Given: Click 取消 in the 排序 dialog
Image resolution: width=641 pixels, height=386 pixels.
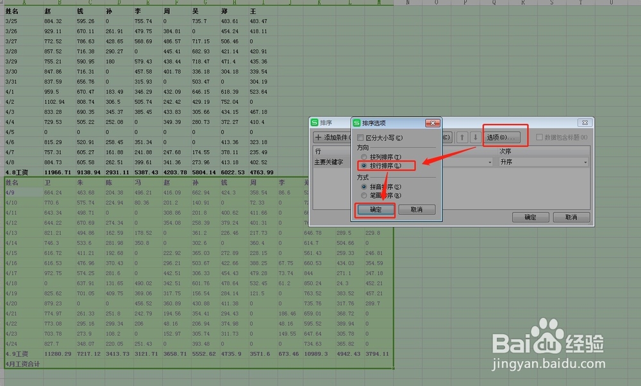Looking at the screenshot, I should point(571,217).
